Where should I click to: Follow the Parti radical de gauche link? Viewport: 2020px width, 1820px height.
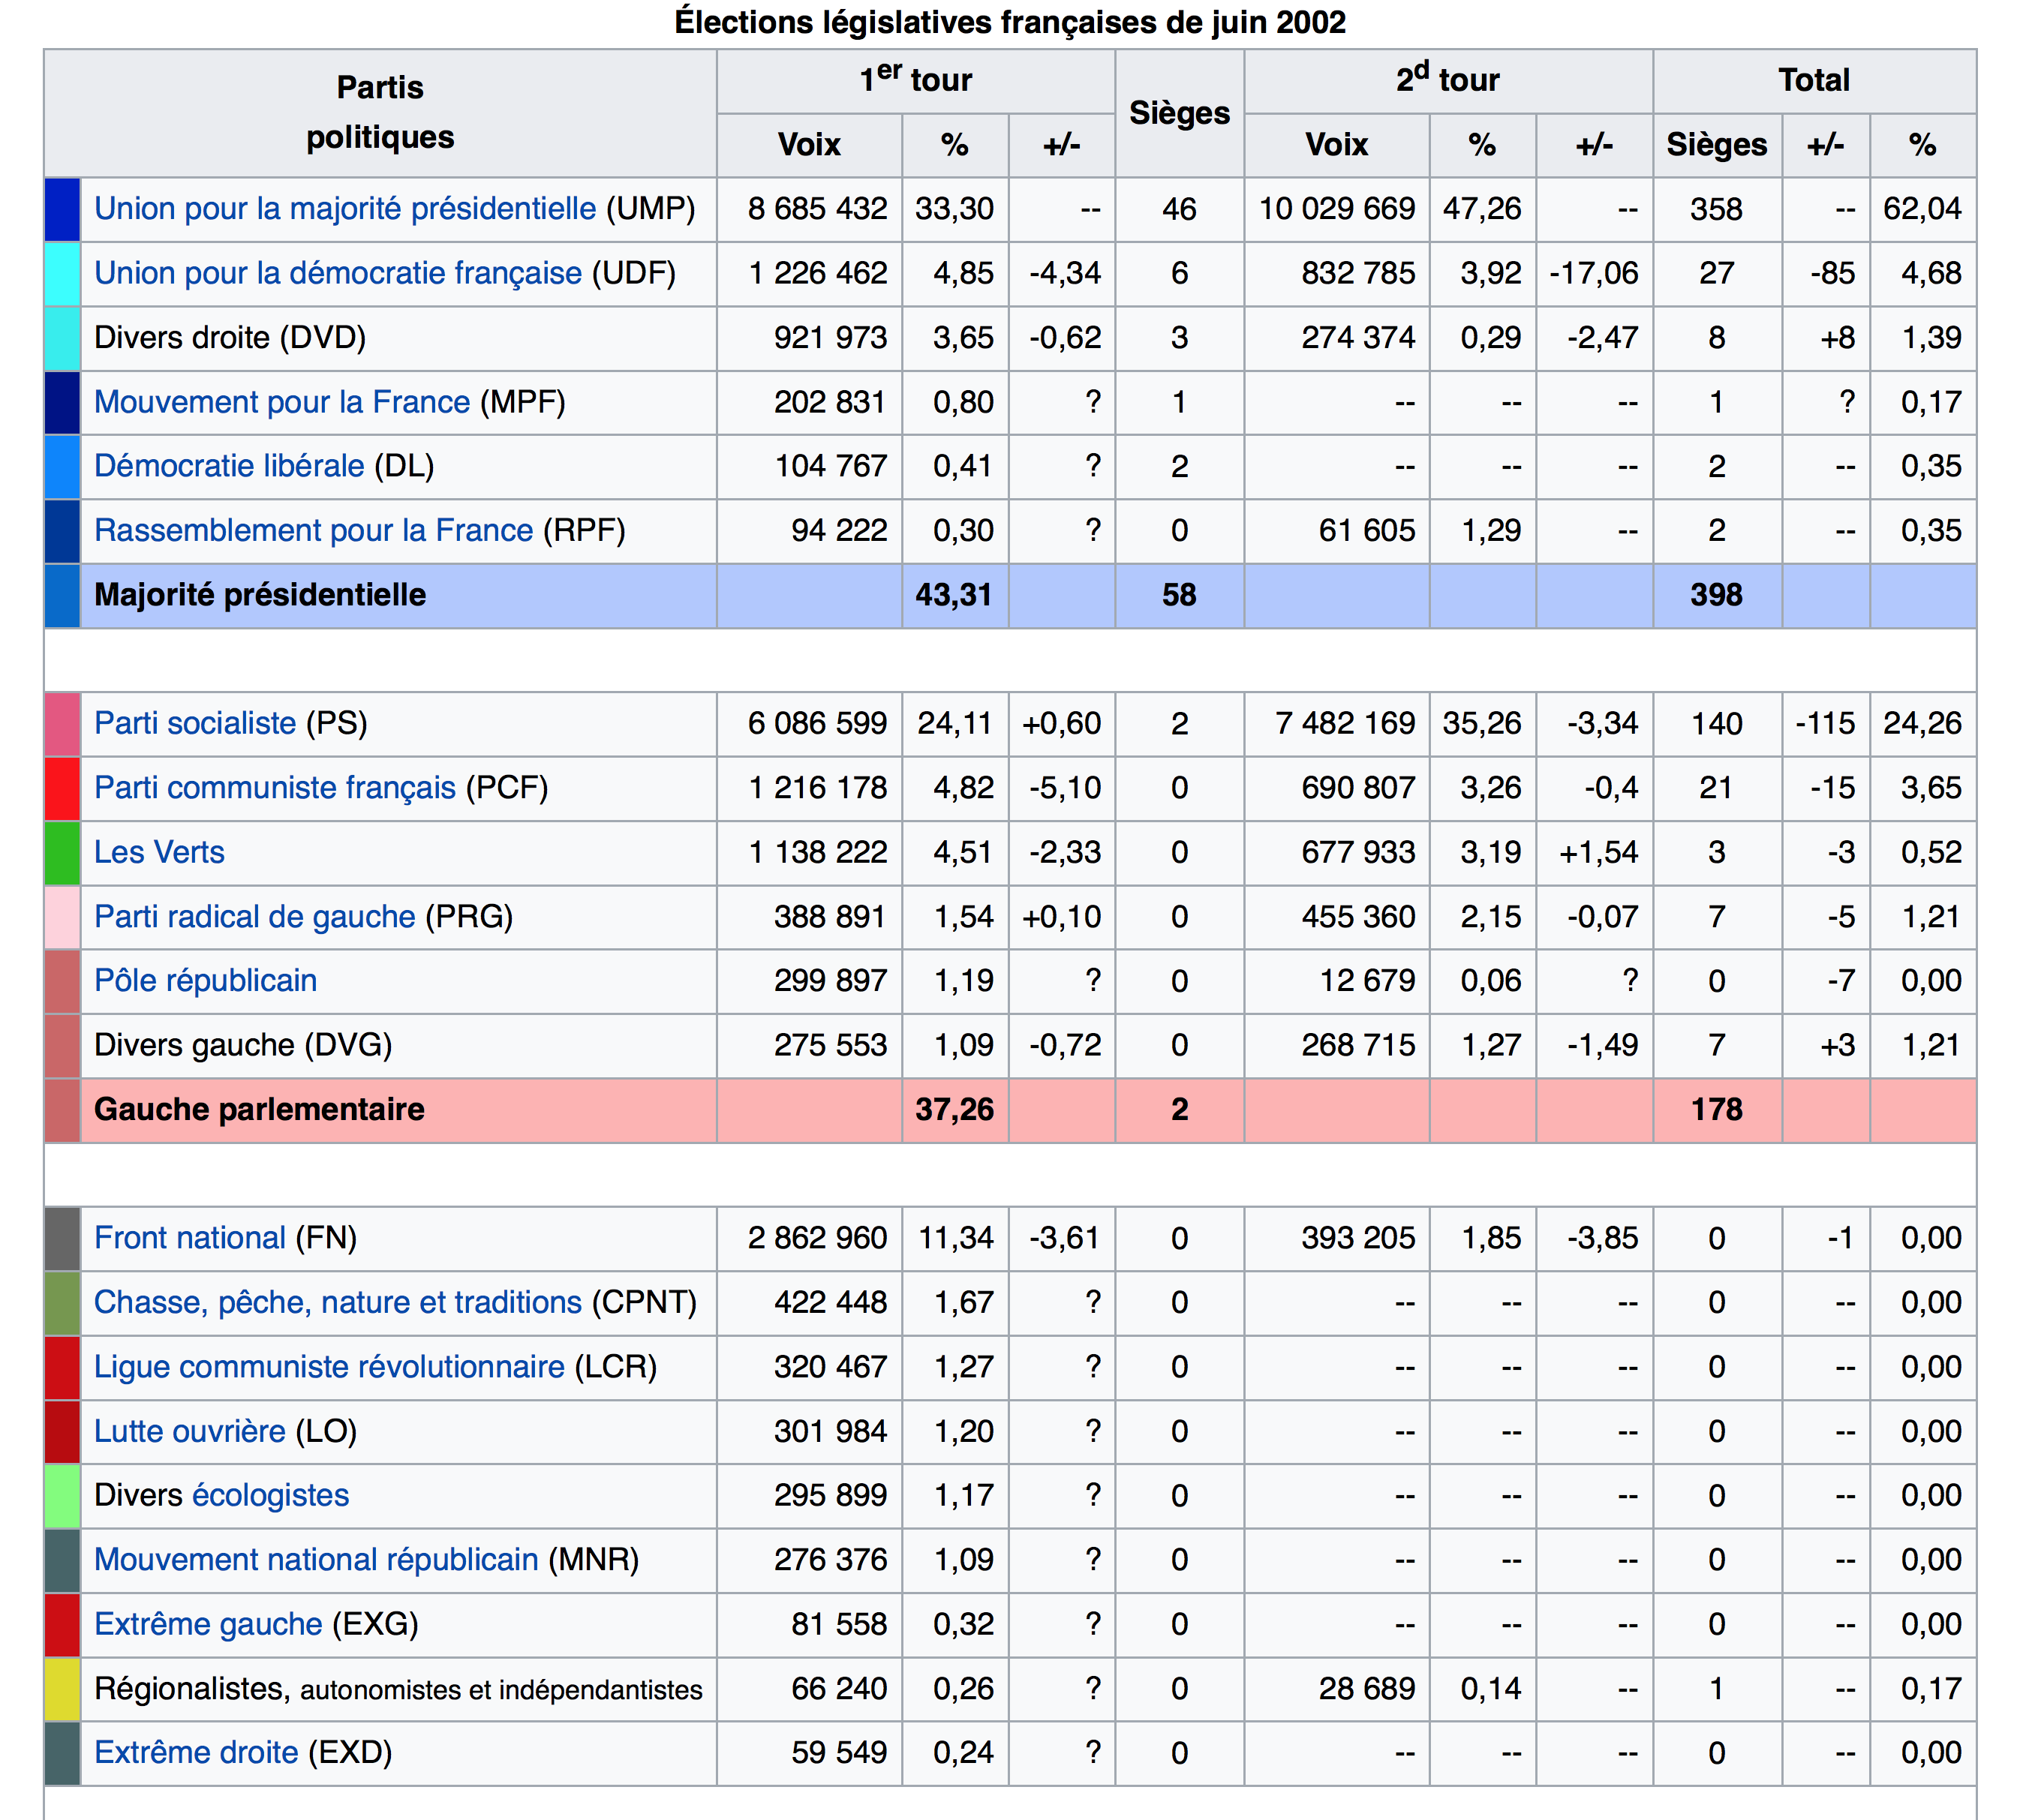coord(255,916)
